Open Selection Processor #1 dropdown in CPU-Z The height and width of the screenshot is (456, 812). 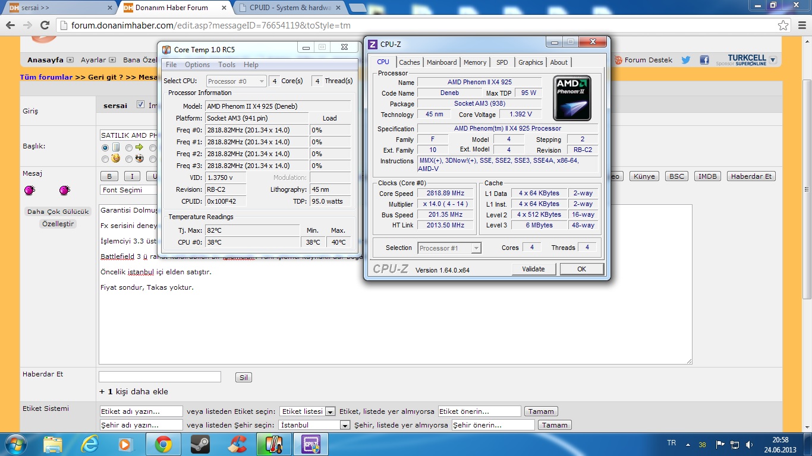[x=449, y=248]
